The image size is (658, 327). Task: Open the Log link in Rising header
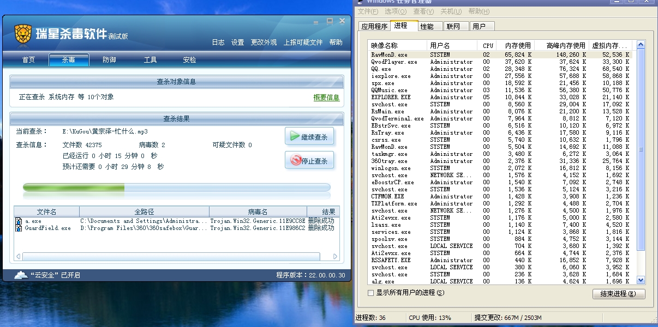tap(218, 43)
